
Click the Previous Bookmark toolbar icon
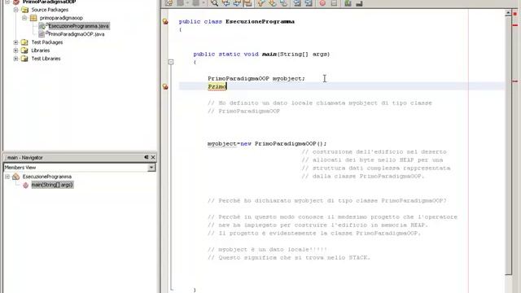pos(261,3)
